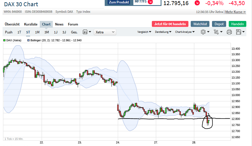Image resolution: width=252 pixels, height=146 pixels.
Task: Click Jetzt für 0€ handeln button
Action: 170,24
